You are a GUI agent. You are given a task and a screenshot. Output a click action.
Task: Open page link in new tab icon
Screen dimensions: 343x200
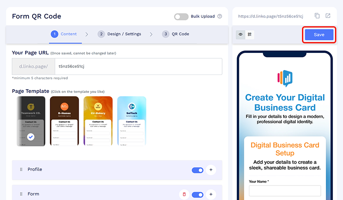pos(328,16)
